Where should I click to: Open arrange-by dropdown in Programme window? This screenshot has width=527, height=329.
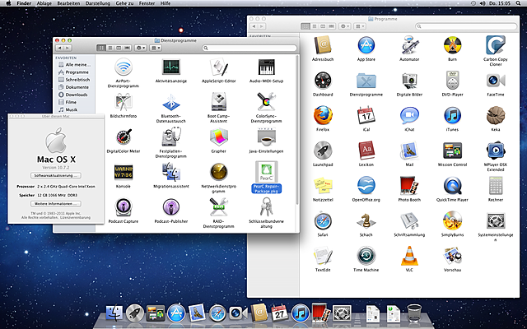tap(360, 26)
